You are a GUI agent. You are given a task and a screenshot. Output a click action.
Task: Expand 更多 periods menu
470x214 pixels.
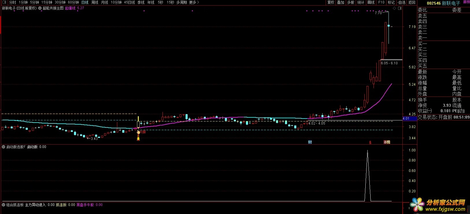(194, 2)
